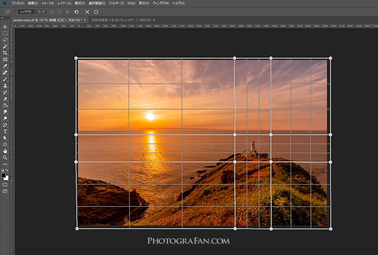Click the bottom-left corner warp pin
This screenshot has width=378, height=255.
click(77, 229)
